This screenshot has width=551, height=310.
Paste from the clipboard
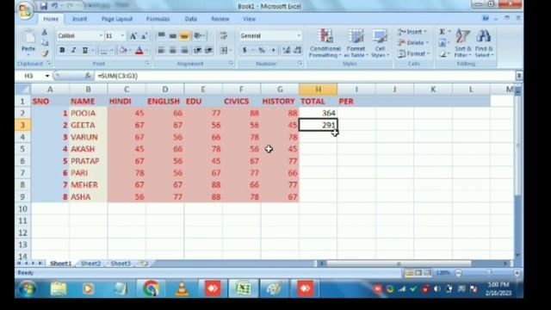point(28,42)
